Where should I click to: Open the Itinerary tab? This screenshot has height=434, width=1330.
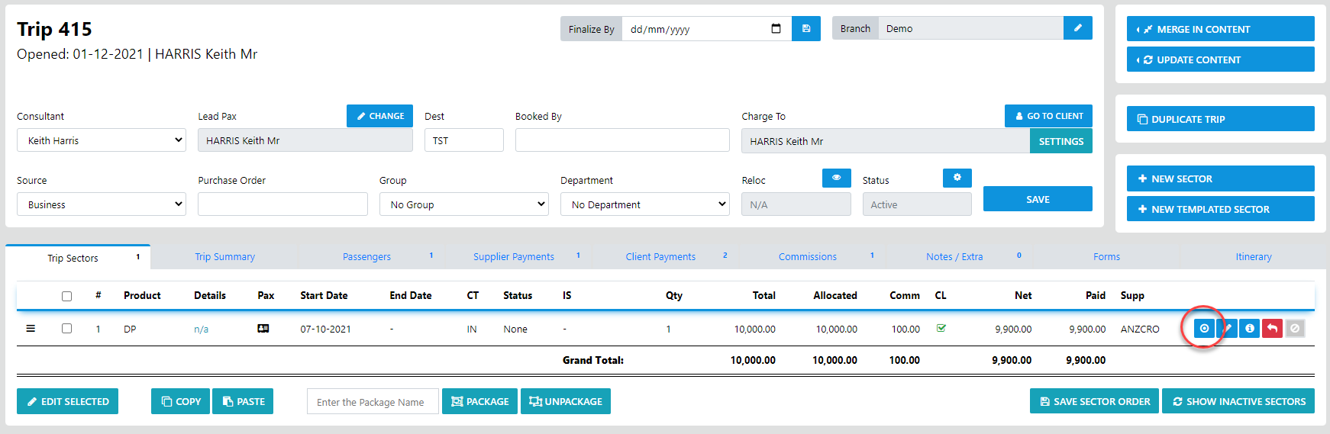click(x=1254, y=257)
